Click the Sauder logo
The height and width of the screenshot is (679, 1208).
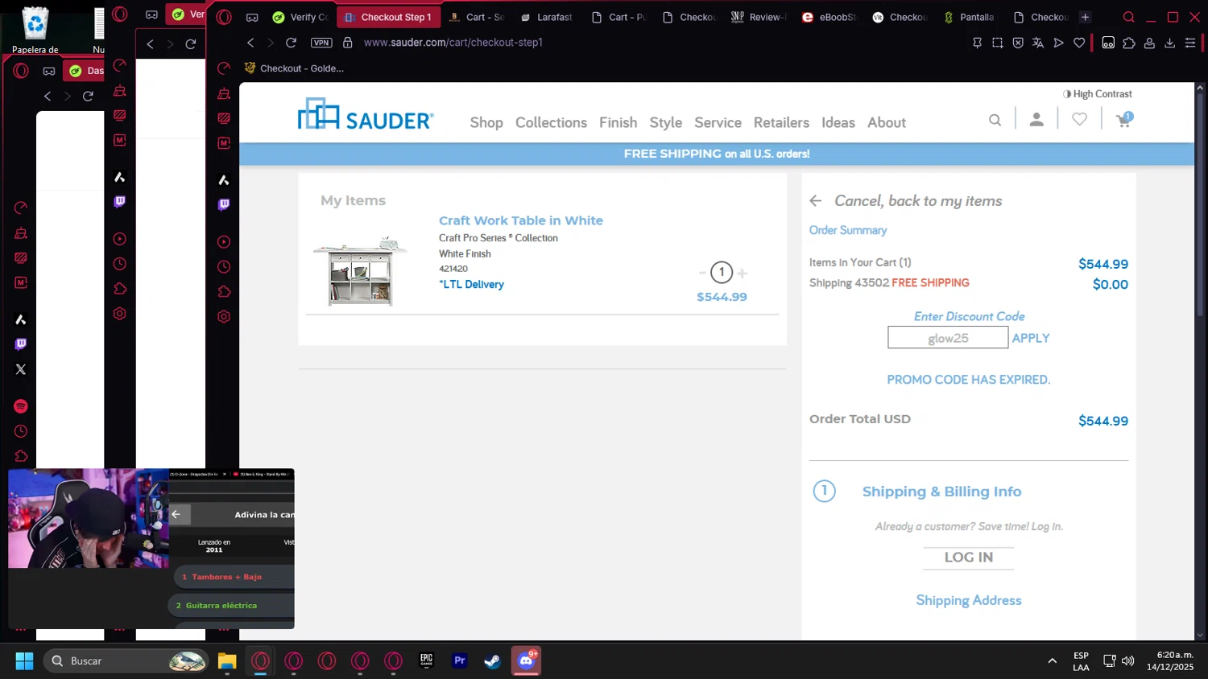[x=366, y=114]
